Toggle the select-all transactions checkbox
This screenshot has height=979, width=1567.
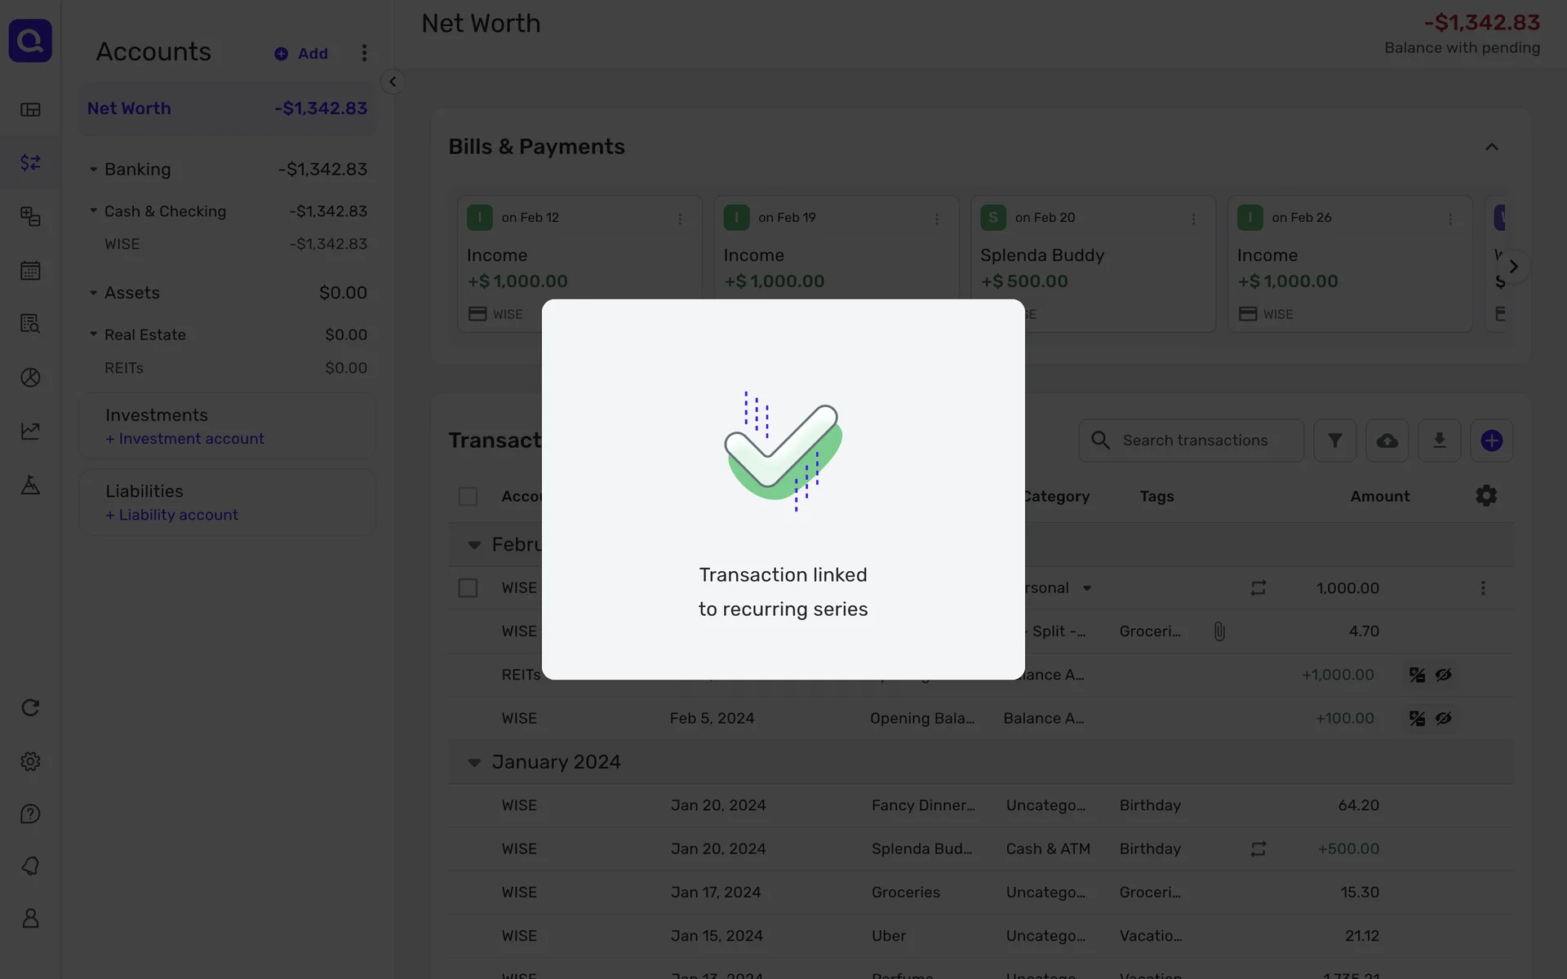pyautogui.click(x=468, y=496)
